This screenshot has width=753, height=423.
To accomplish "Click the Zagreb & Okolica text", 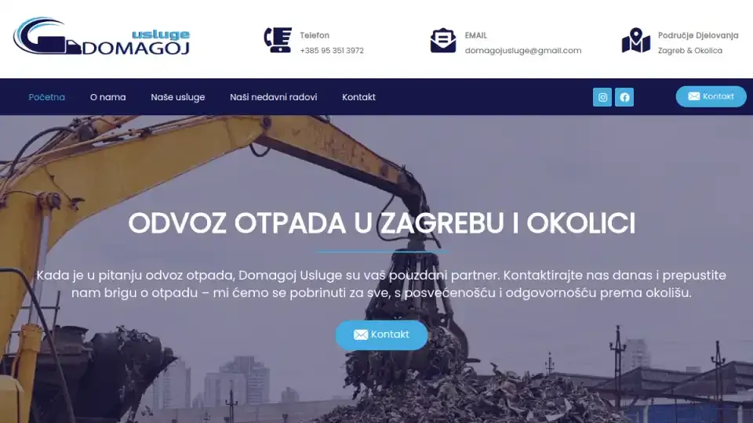I will 690,50.
